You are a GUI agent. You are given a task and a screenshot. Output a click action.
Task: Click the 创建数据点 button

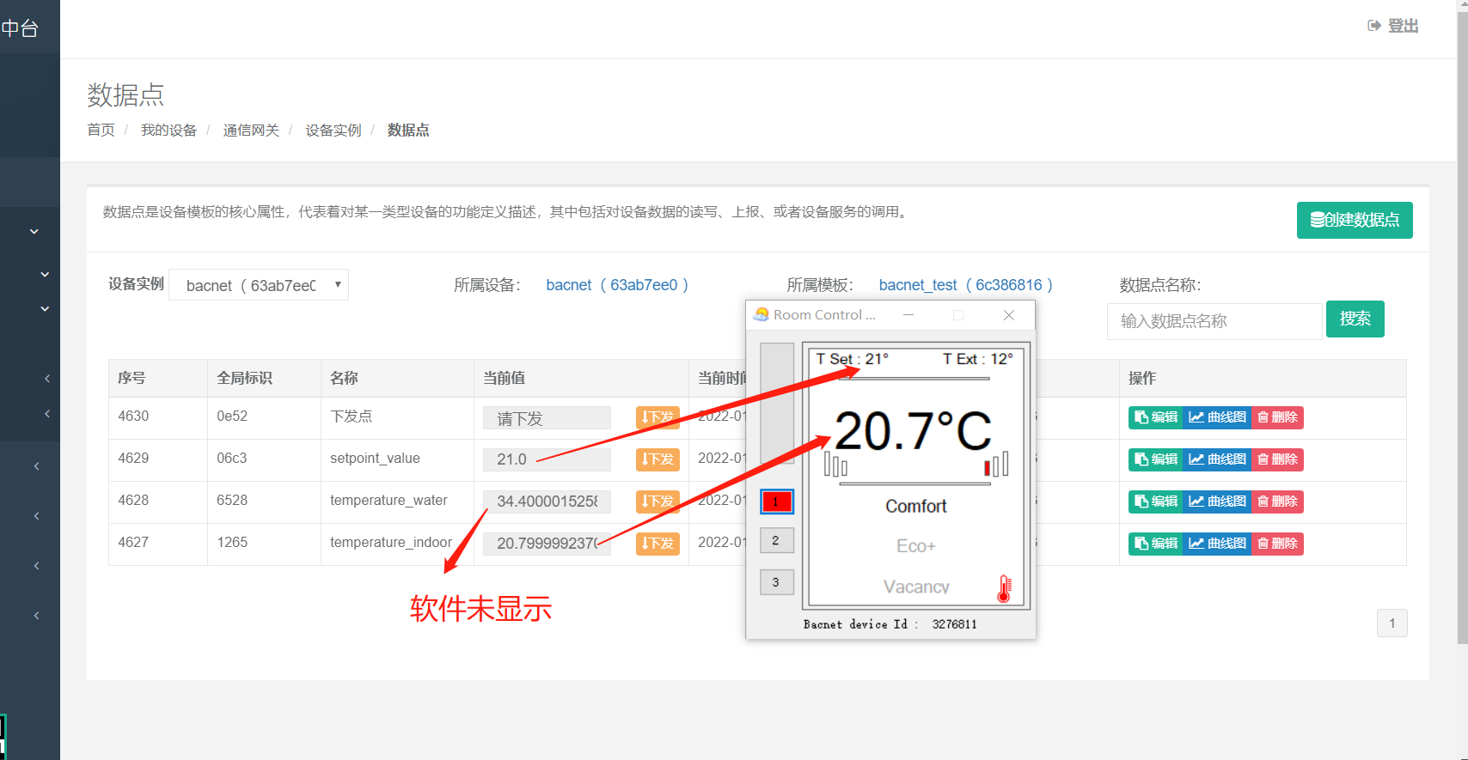(1355, 220)
